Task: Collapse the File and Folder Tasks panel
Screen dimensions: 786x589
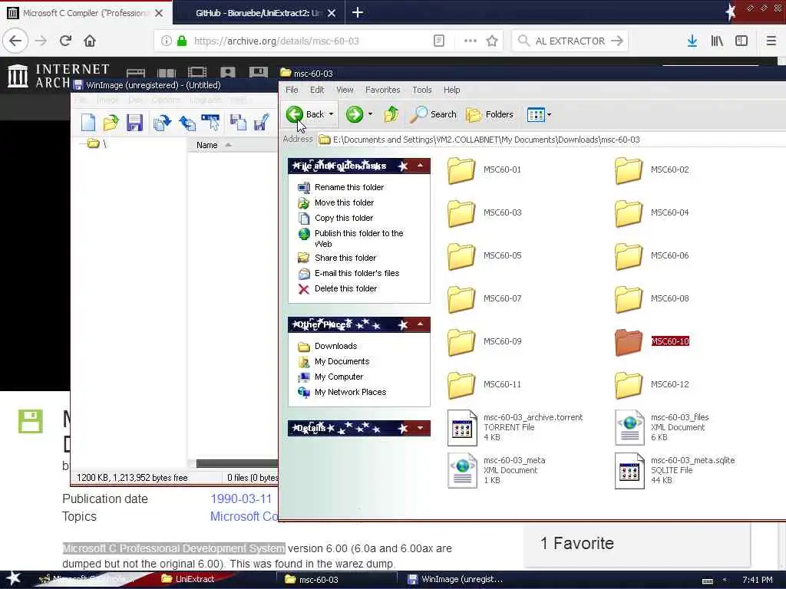Action: click(x=421, y=166)
